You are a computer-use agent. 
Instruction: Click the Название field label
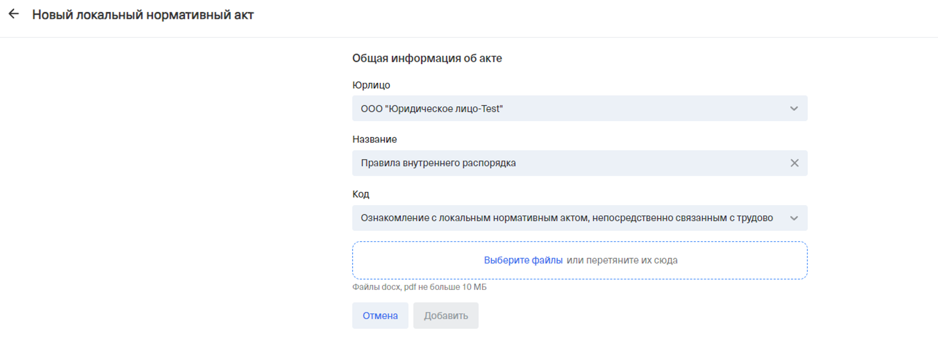click(374, 139)
